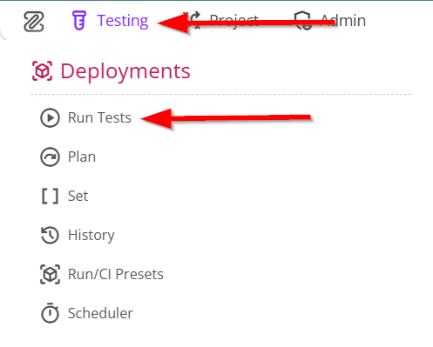Open the Project menu tab
The width and height of the screenshot is (433, 347).
click(x=221, y=21)
